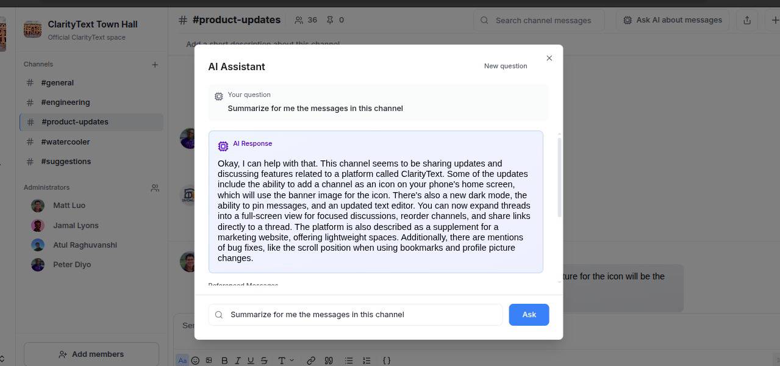Click the AI dialog scrollbar
This screenshot has height=366, width=780.
(x=559, y=177)
